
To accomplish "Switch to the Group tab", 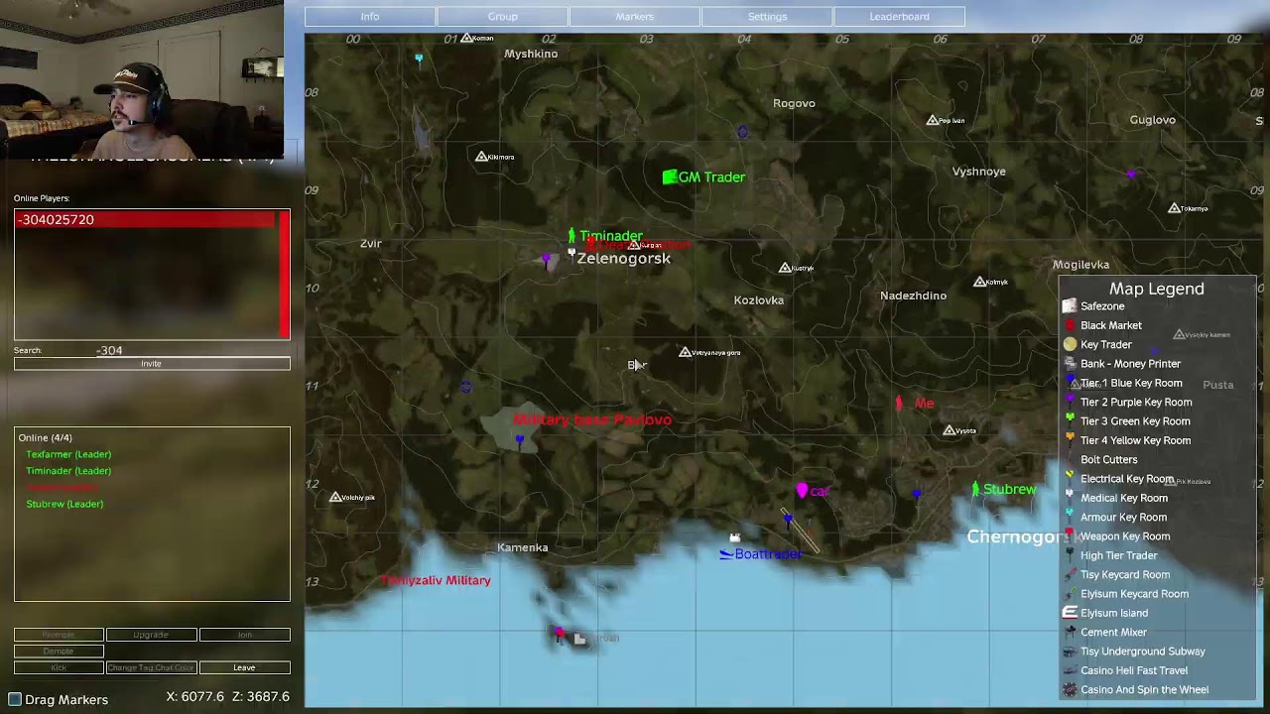I will pos(502,17).
